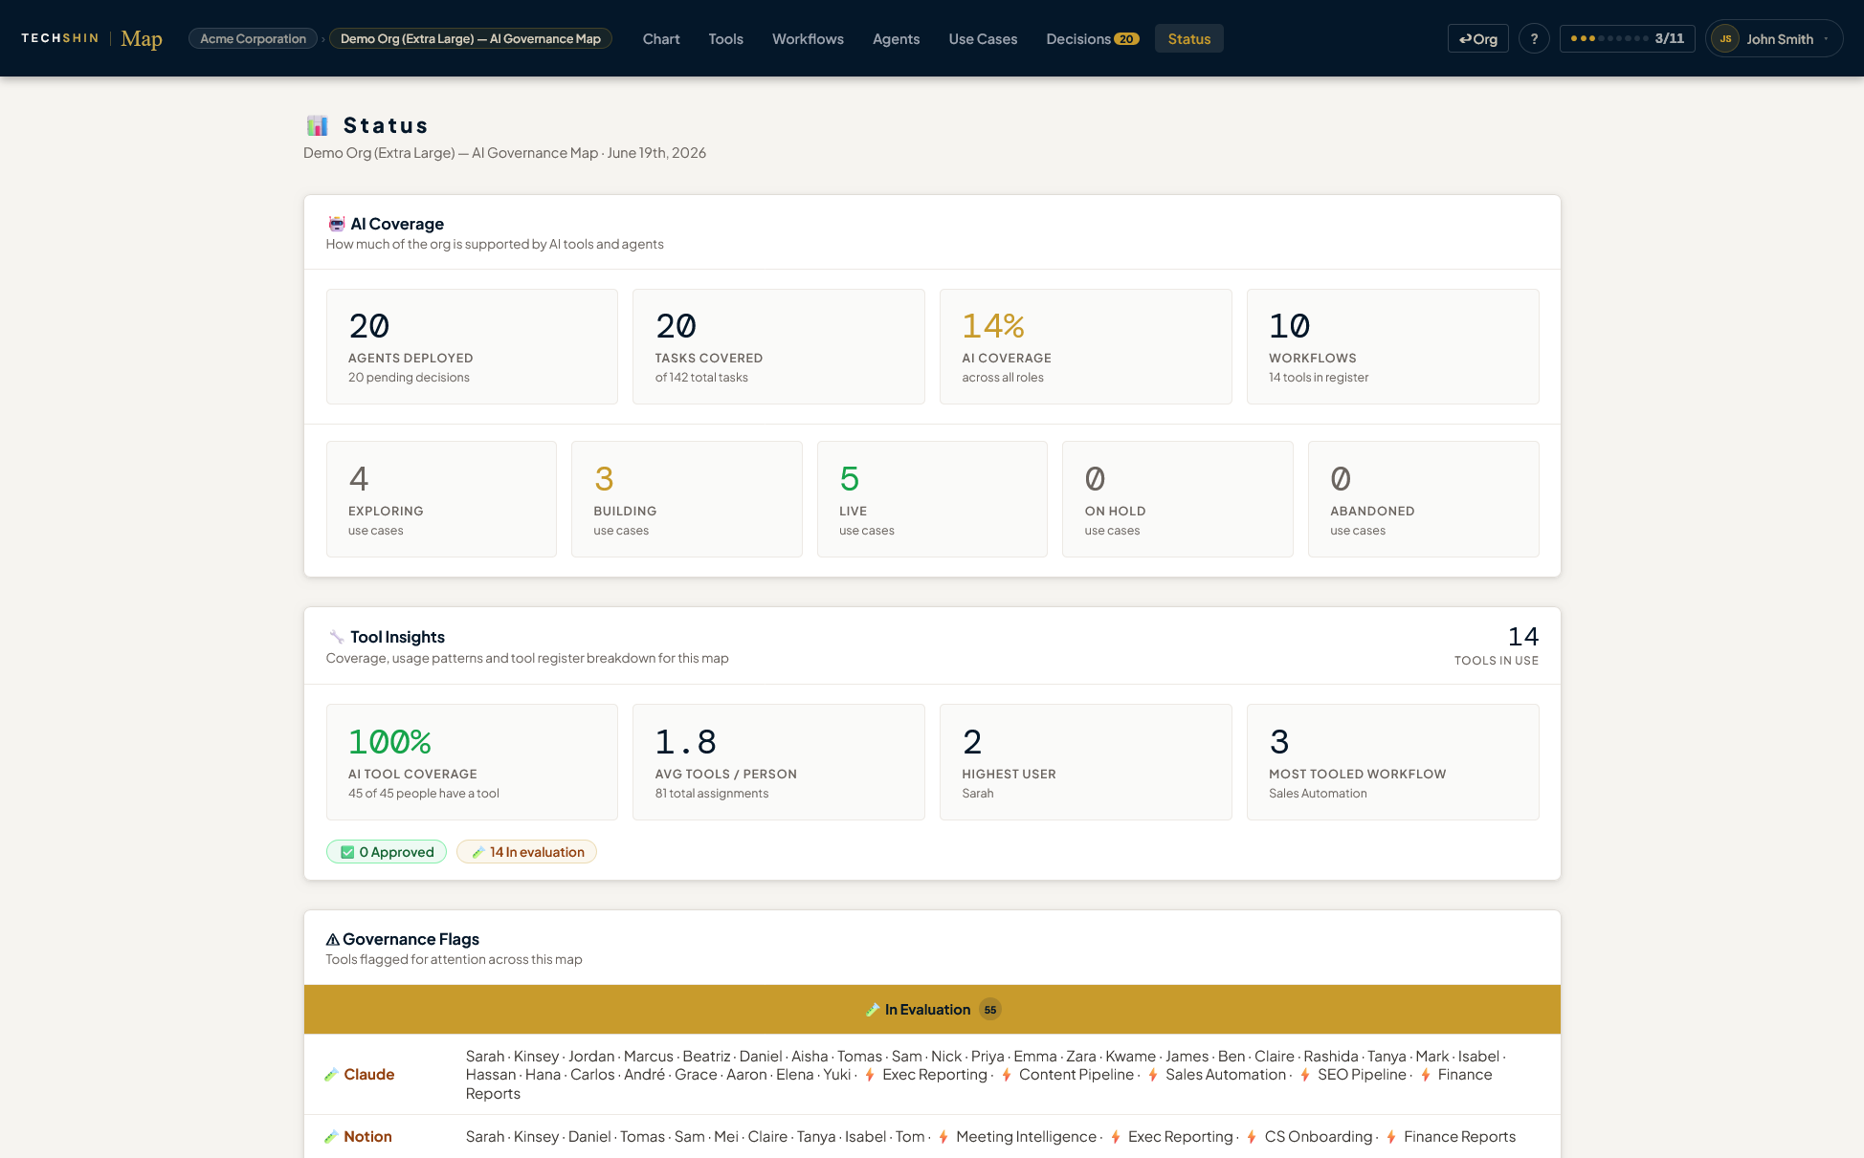1864x1158 pixels.
Task: Collapse the In Evaluation section banner
Action: tap(932, 1010)
